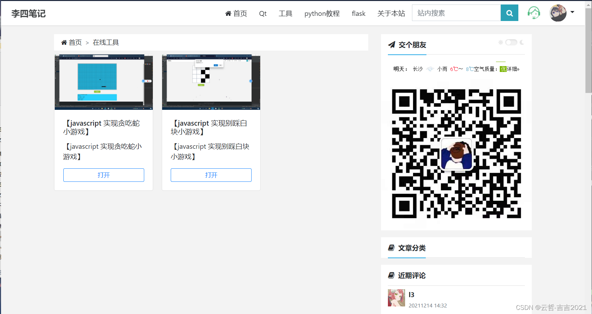Expand the user avatar dropdown arrow

[572, 12]
